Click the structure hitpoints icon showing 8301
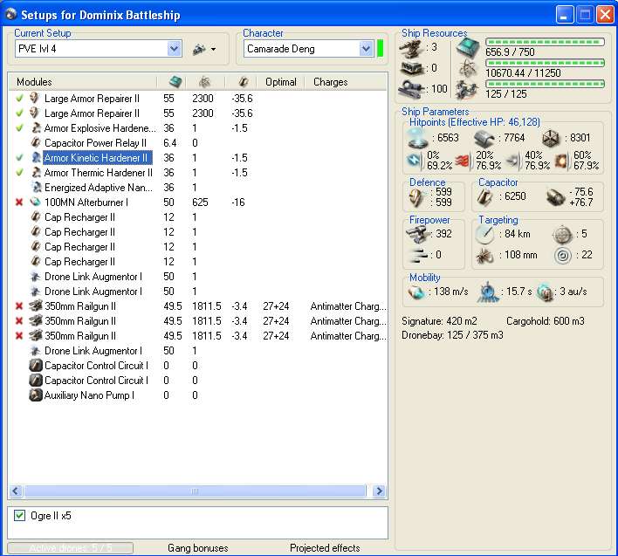Viewport: 618px width, 556px height. [x=550, y=138]
